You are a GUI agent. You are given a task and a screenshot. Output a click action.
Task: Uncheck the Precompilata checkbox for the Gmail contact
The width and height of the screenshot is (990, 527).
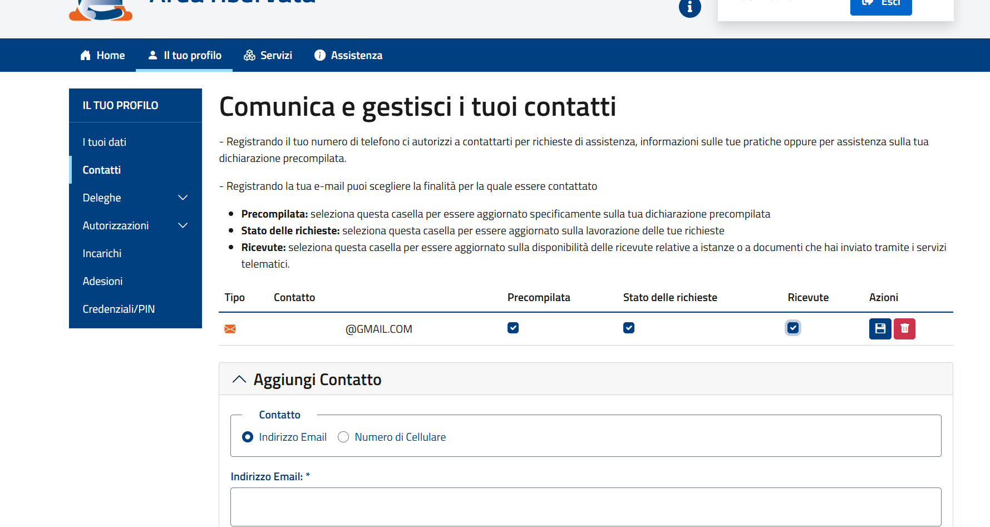coord(513,328)
